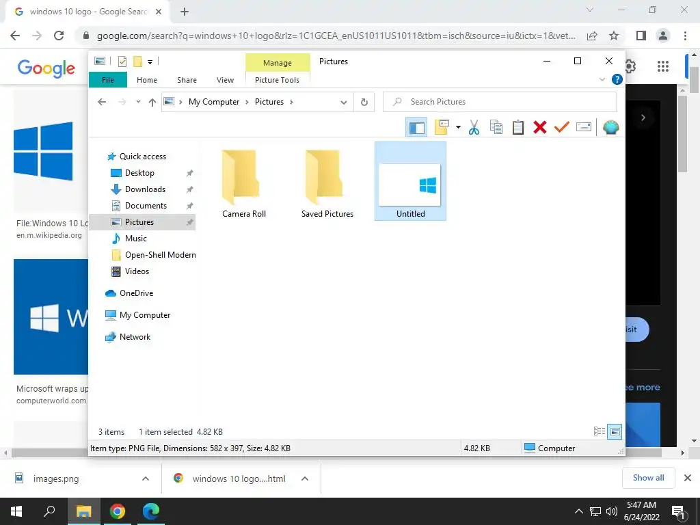The height and width of the screenshot is (525, 700).
Task: Click the Search Pictures input field
Action: [500, 102]
